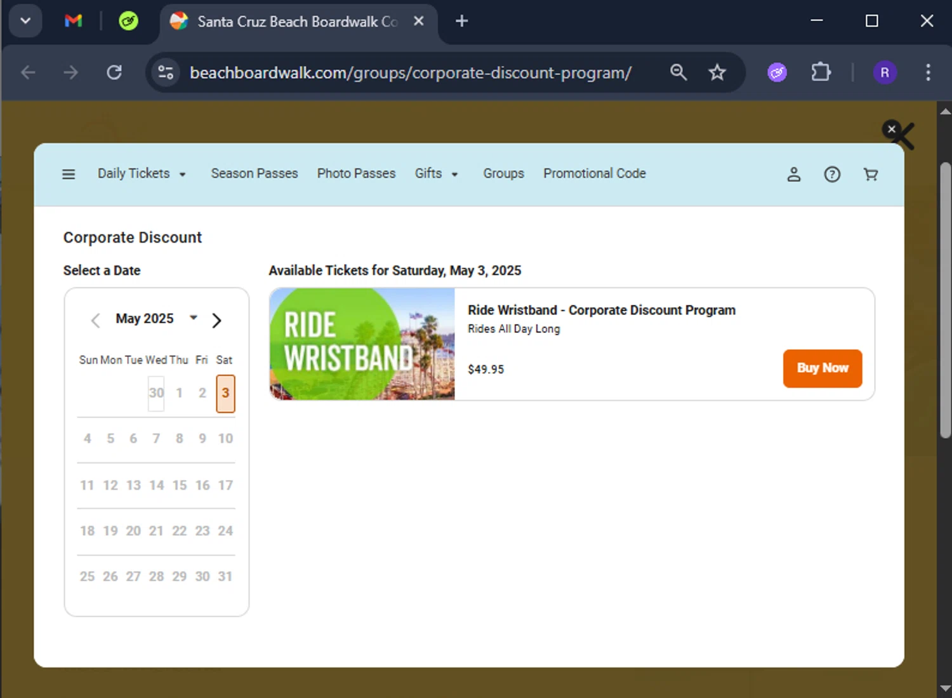The image size is (952, 698).
Task: Select May 24 on the calendar
Action: tap(225, 531)
